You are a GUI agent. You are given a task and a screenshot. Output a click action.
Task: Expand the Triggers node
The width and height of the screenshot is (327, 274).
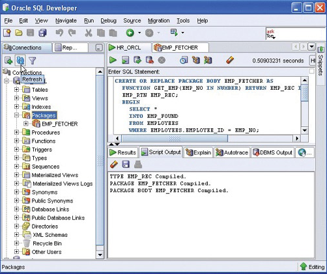pos(16,149)
